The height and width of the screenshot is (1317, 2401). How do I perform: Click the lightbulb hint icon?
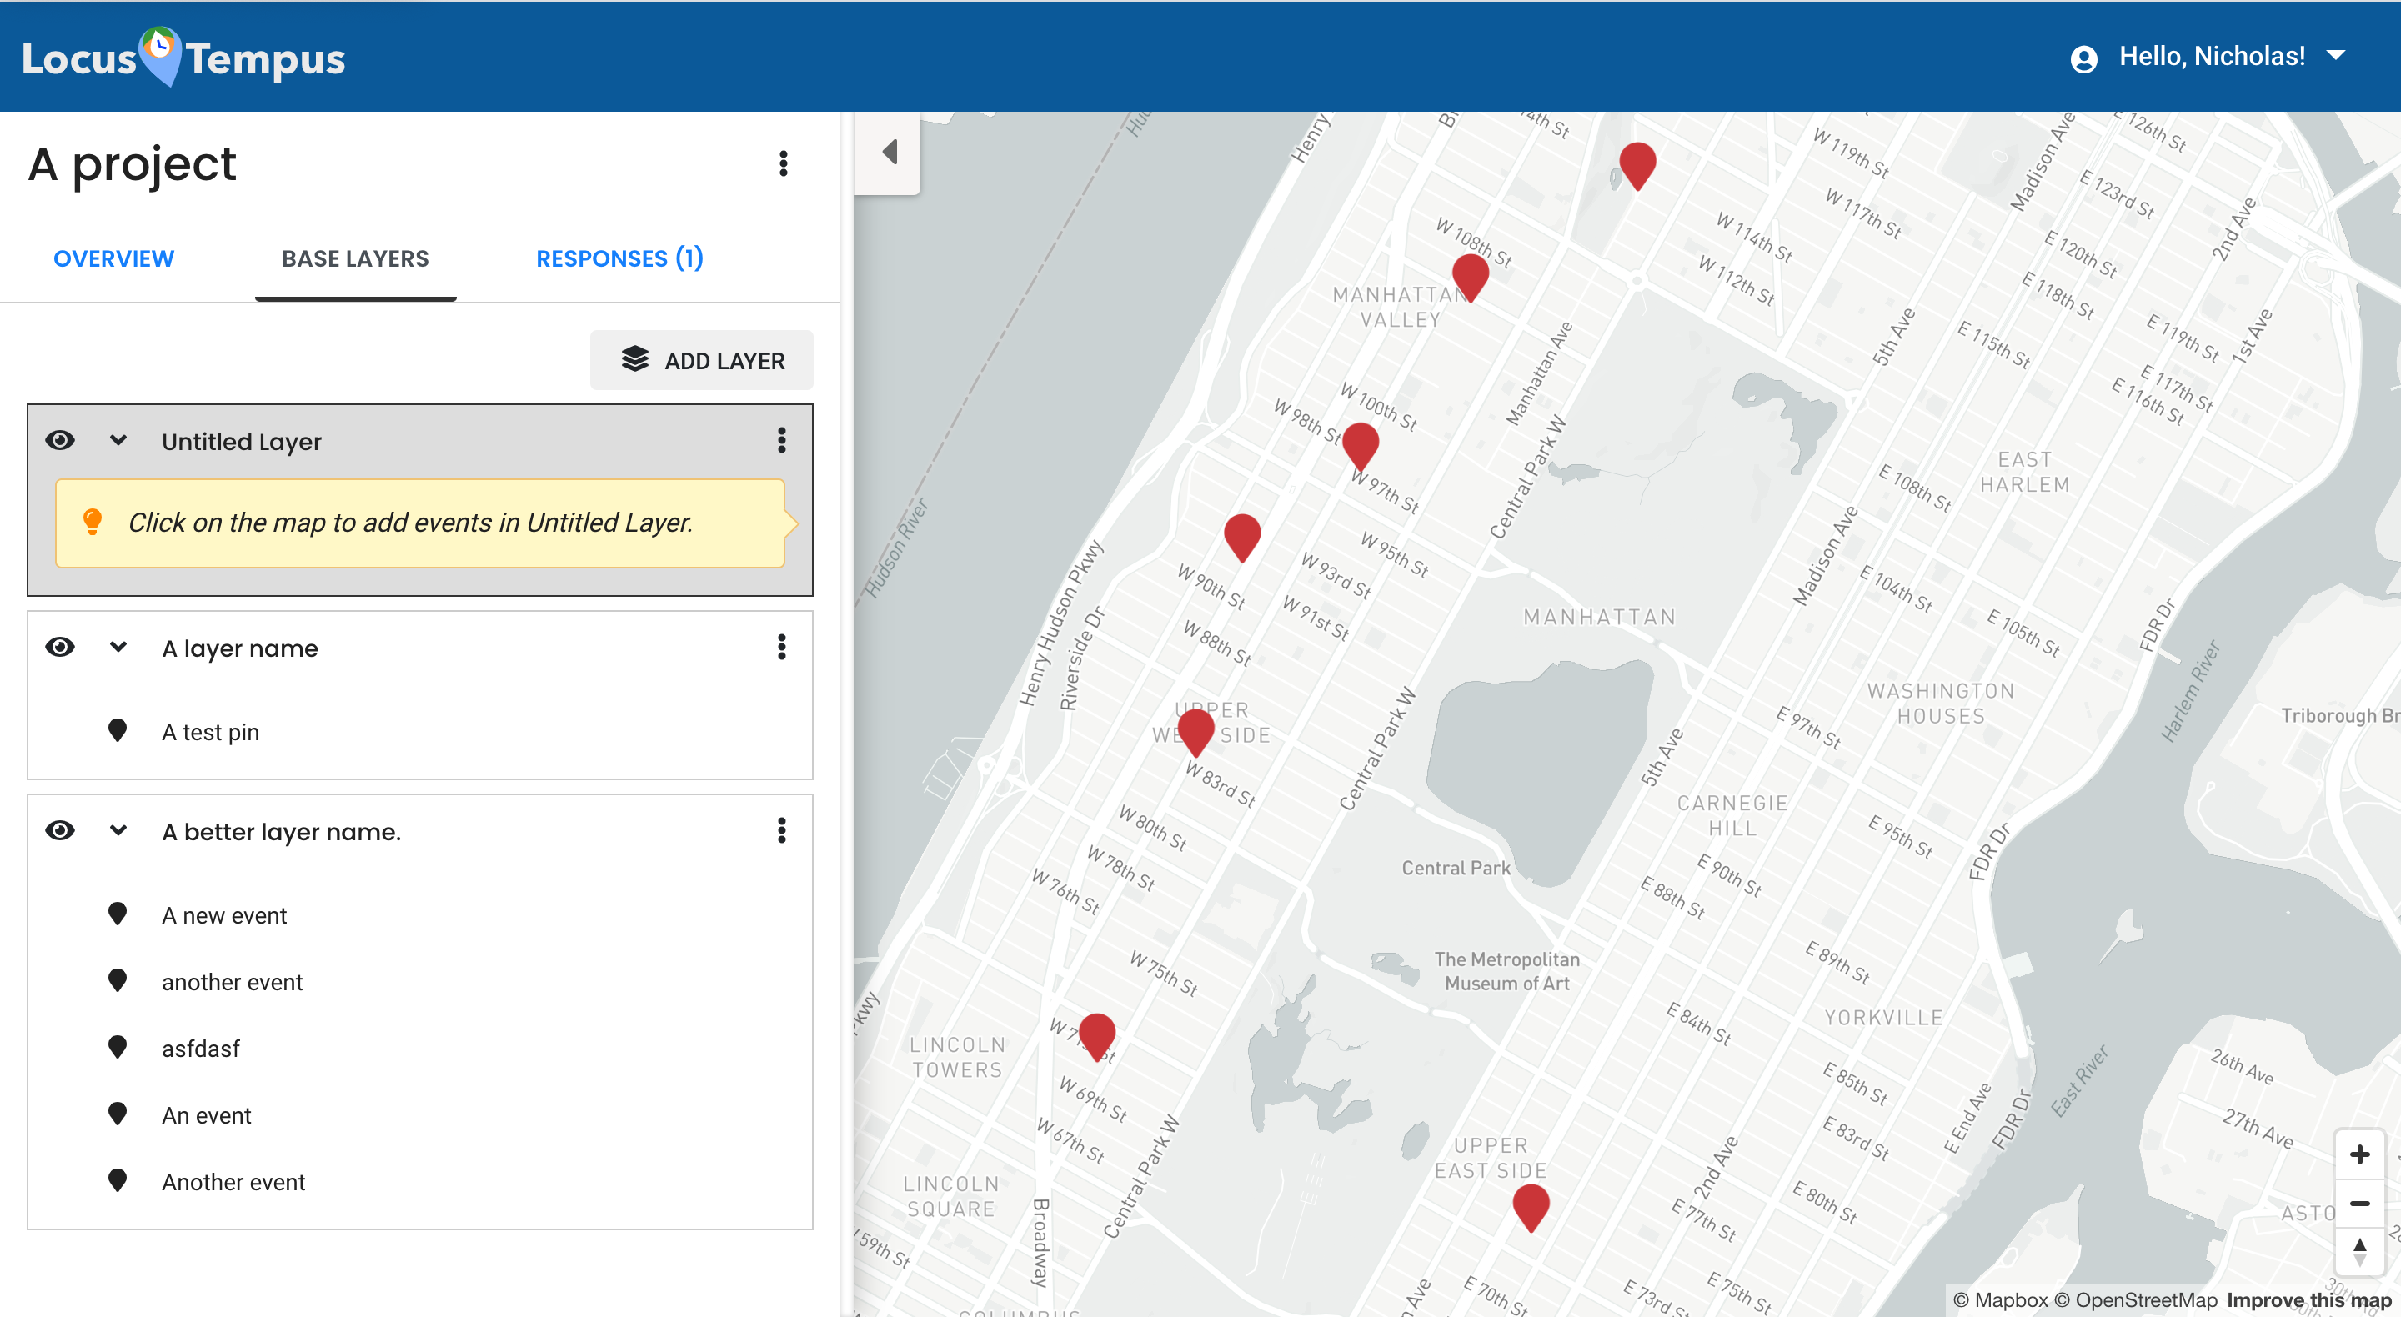pyautogui.click(x=93, y=522)
